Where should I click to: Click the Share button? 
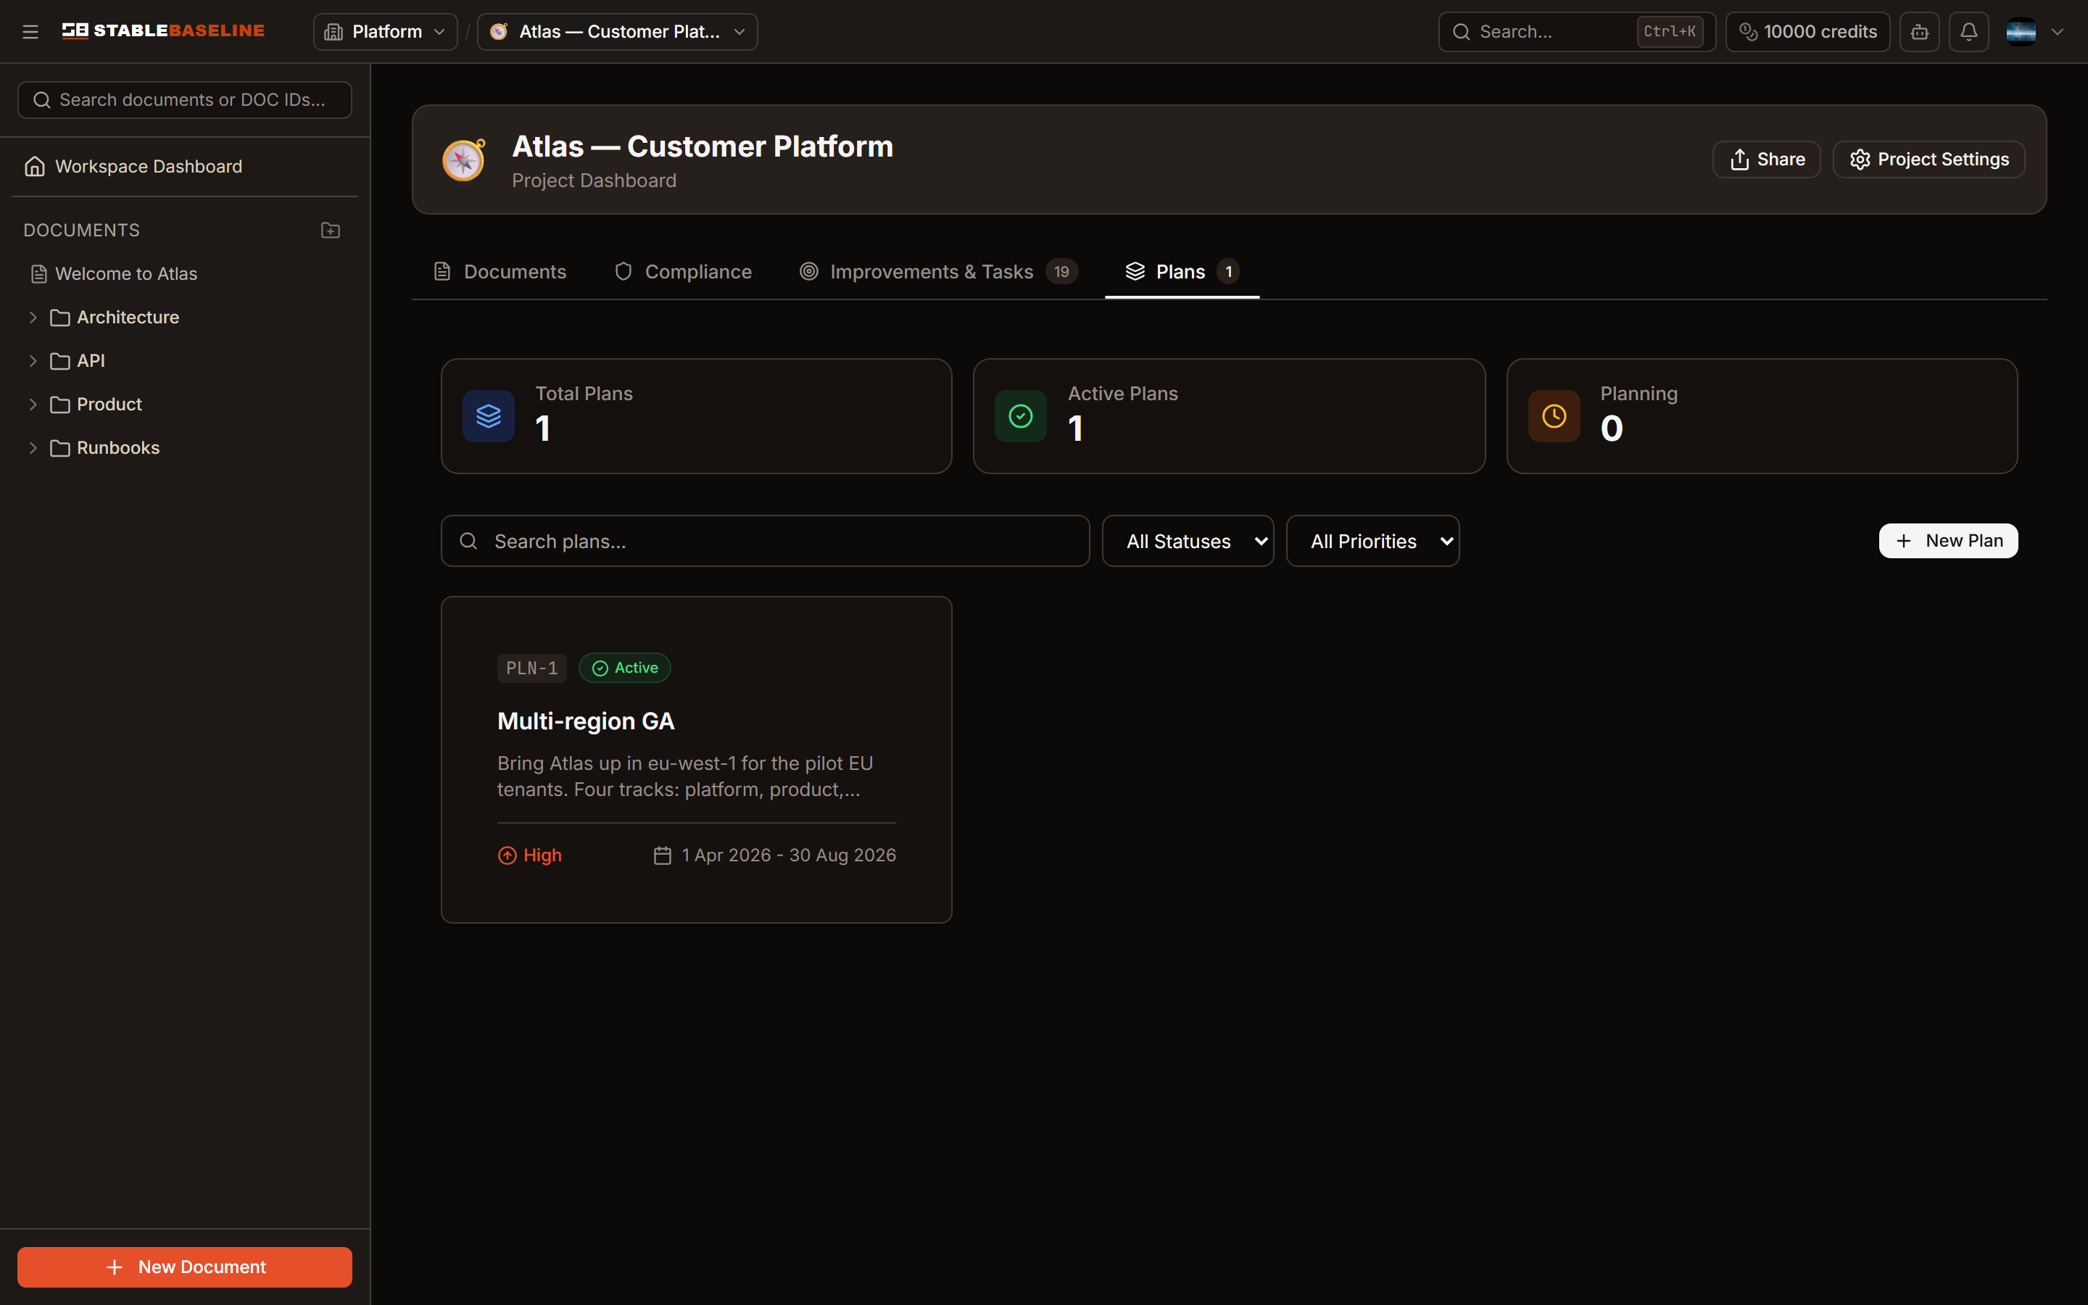click(1766, 159)
